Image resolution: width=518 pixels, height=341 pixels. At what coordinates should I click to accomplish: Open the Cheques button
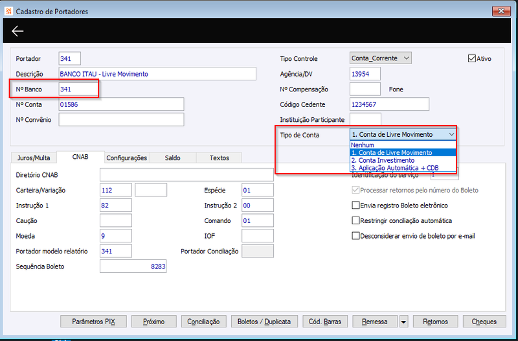pos(484,322)
